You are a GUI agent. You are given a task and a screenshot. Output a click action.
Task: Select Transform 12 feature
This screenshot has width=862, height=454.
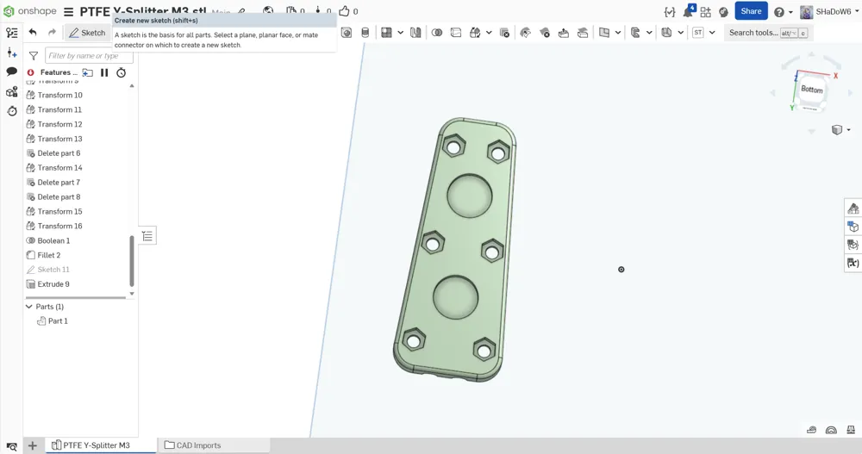pyautogui.click(x=60, y=124)
